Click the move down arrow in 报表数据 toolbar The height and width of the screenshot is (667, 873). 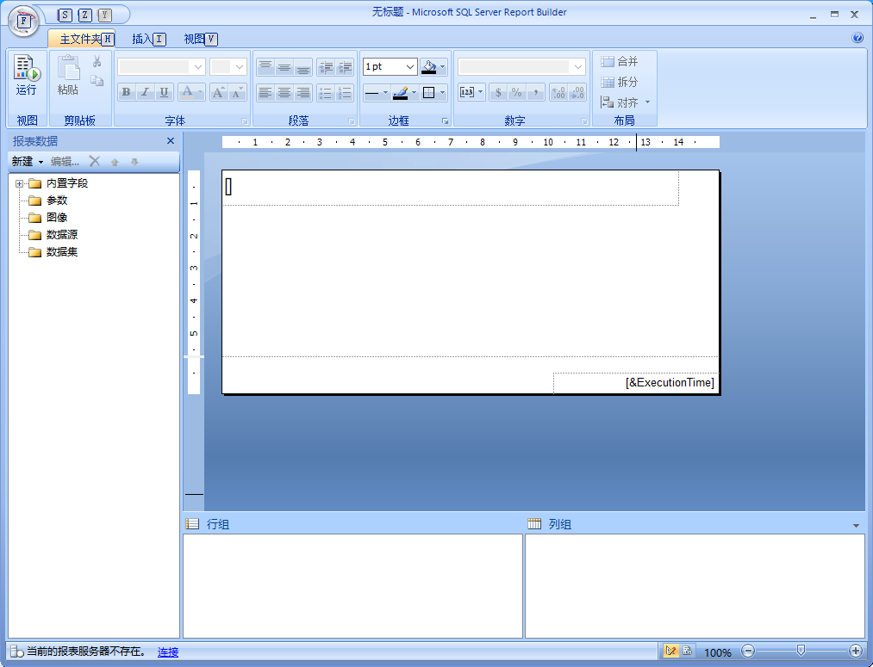134,162
